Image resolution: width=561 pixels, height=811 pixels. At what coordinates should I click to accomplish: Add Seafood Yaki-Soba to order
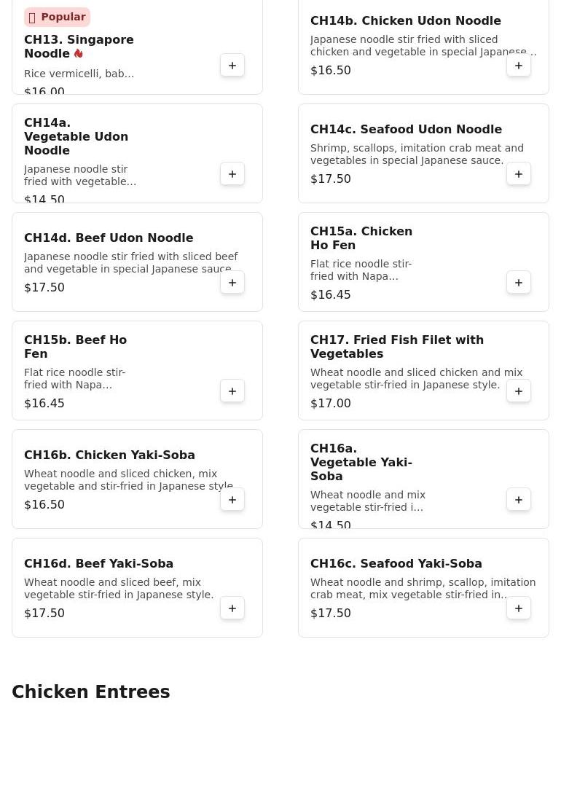519,608
